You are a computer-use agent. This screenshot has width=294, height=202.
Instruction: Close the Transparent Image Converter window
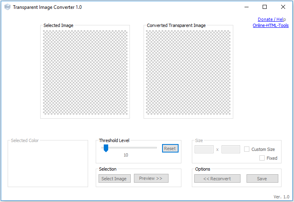(283, 7)
